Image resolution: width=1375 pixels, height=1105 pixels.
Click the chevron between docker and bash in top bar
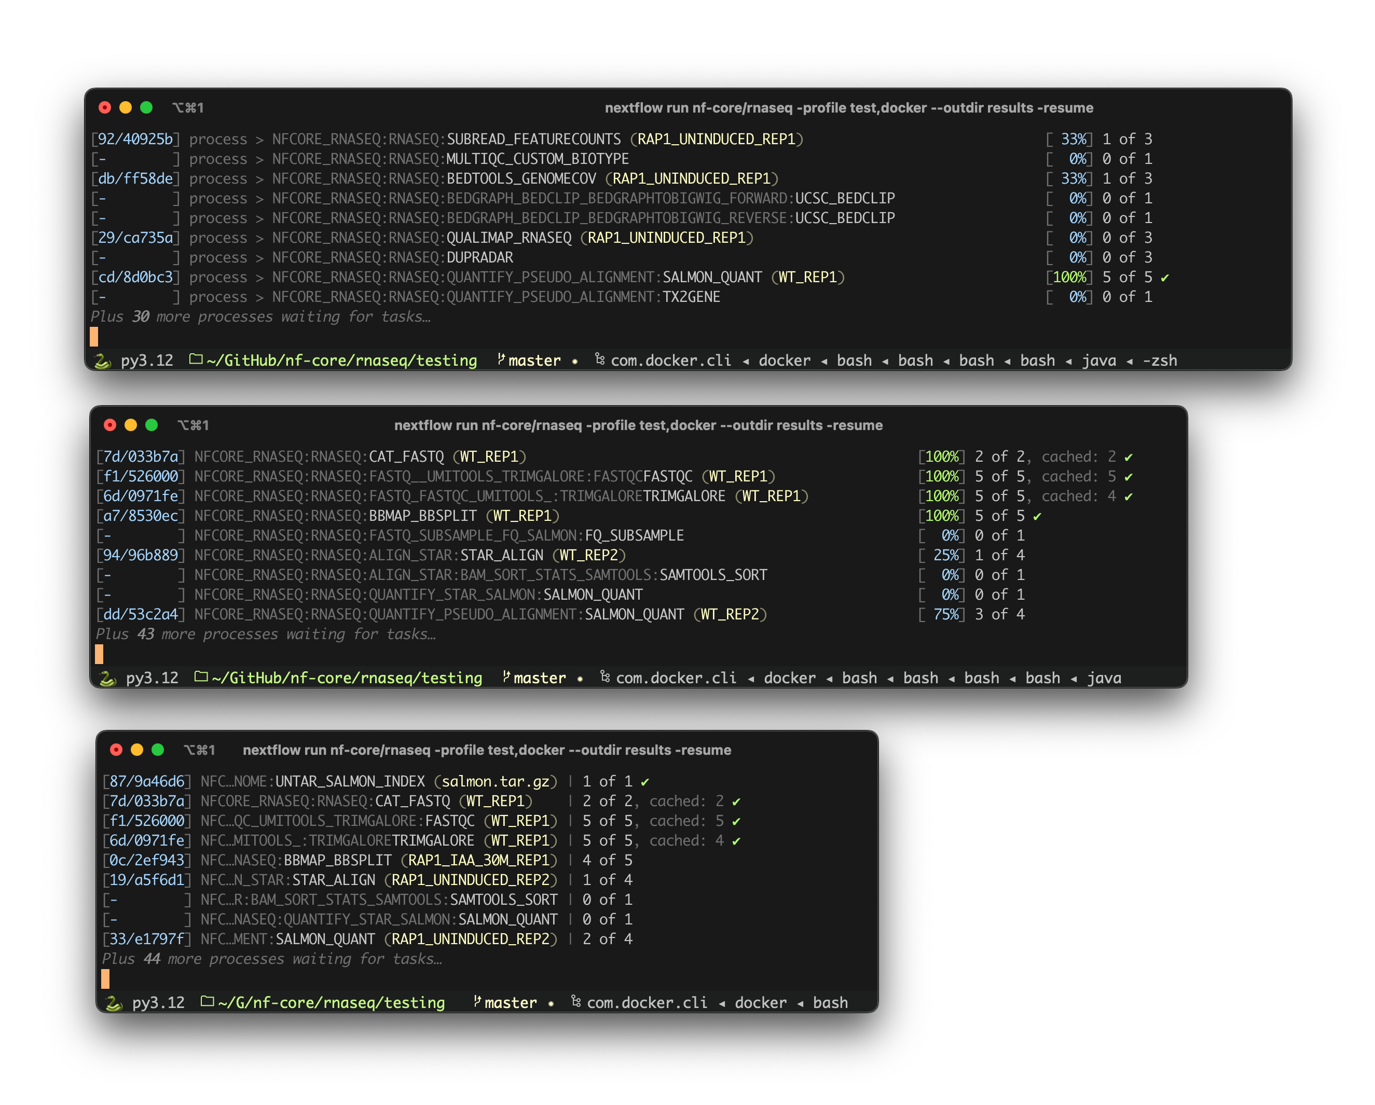click(824, 360)
